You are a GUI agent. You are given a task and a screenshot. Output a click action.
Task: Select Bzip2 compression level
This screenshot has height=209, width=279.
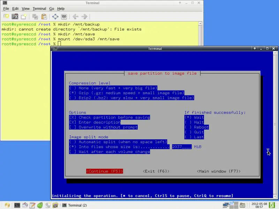72,98
